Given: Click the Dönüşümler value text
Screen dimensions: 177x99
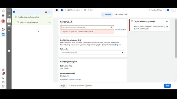Looking at the screenshot, I should (x=64, y=76).
